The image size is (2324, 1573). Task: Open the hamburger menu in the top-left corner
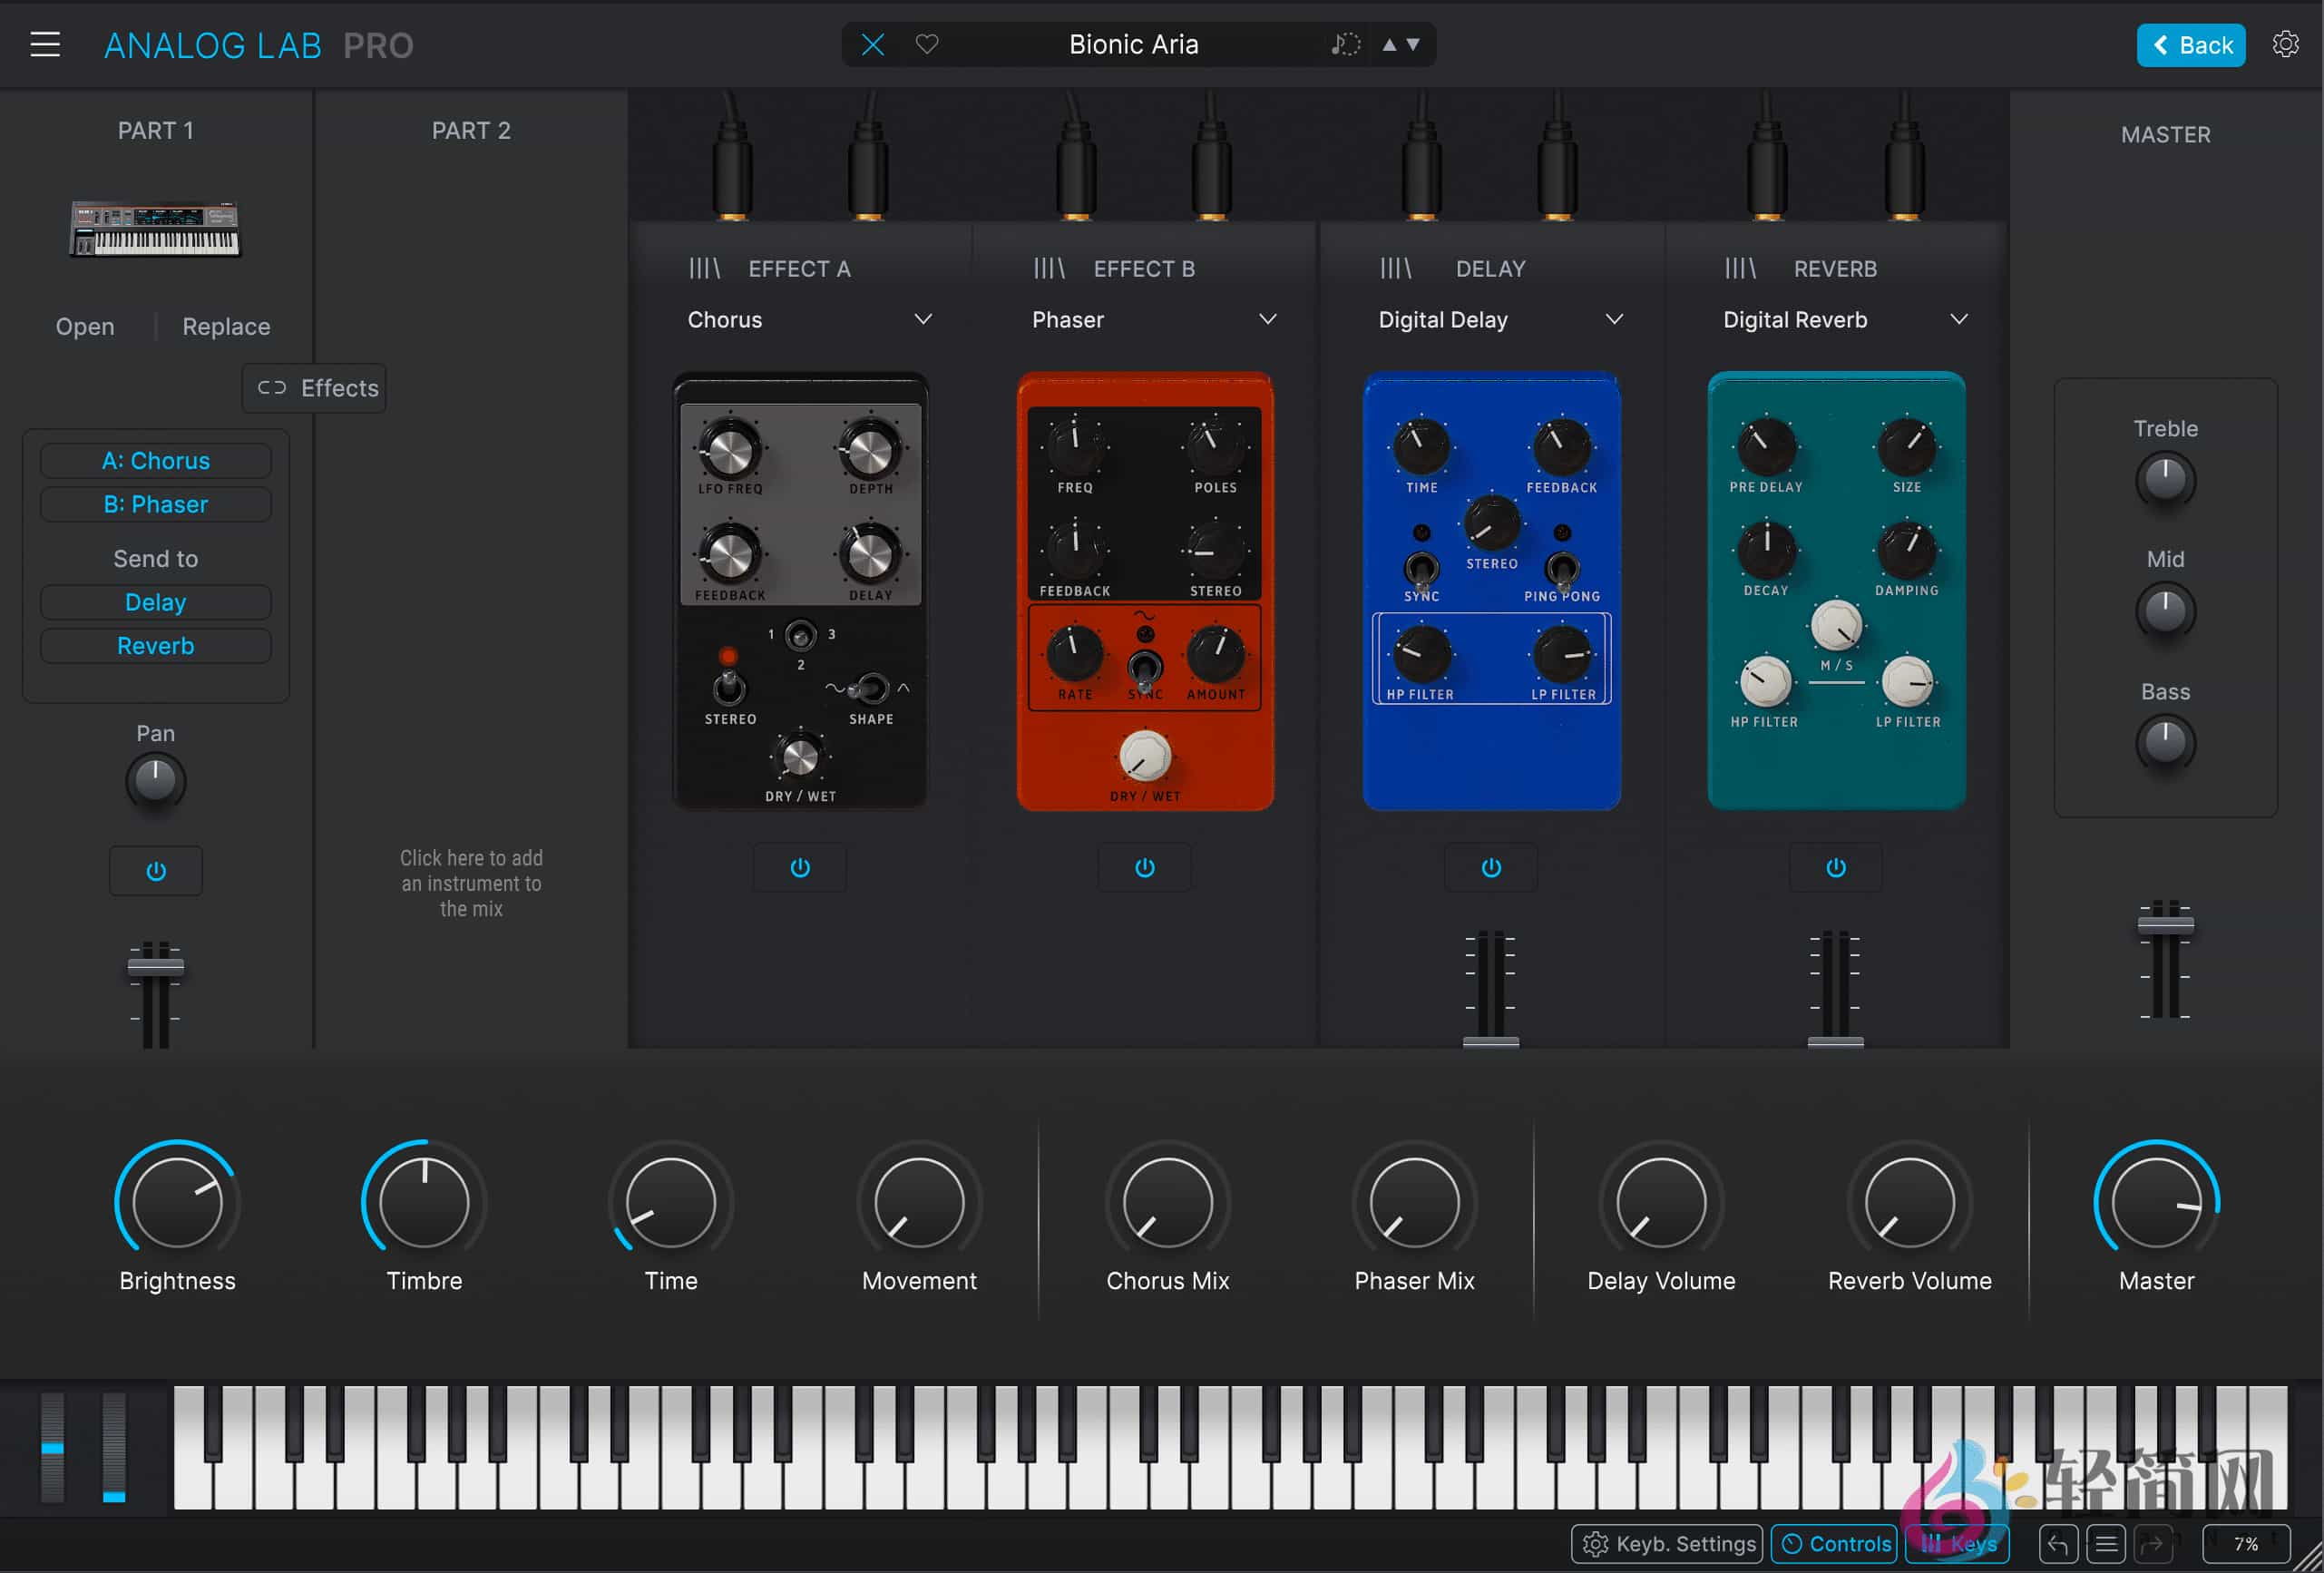pyautogui.click(x=45, y=44)
